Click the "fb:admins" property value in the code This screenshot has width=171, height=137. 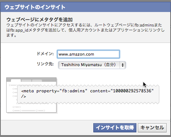coord(73,91)
